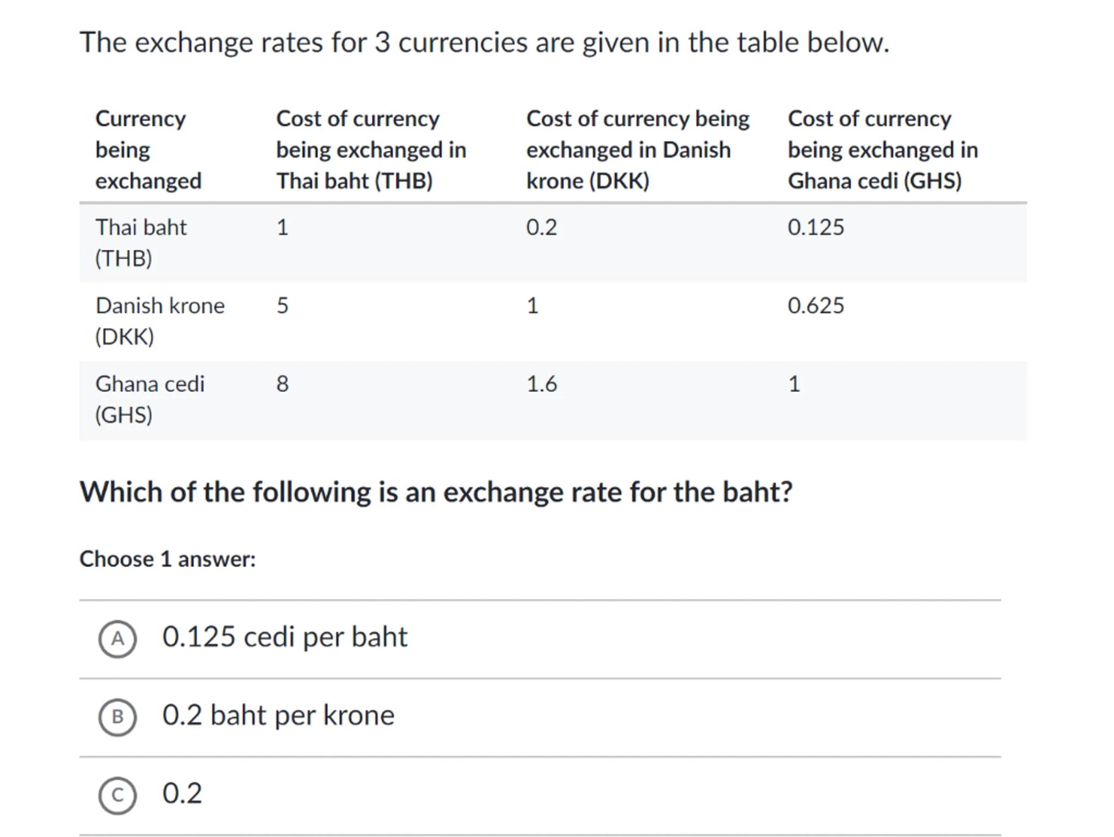This screenshot has height=837, width=1114.
Task: Select answer choice B radio circle
Action: click(x=117, y=717)
